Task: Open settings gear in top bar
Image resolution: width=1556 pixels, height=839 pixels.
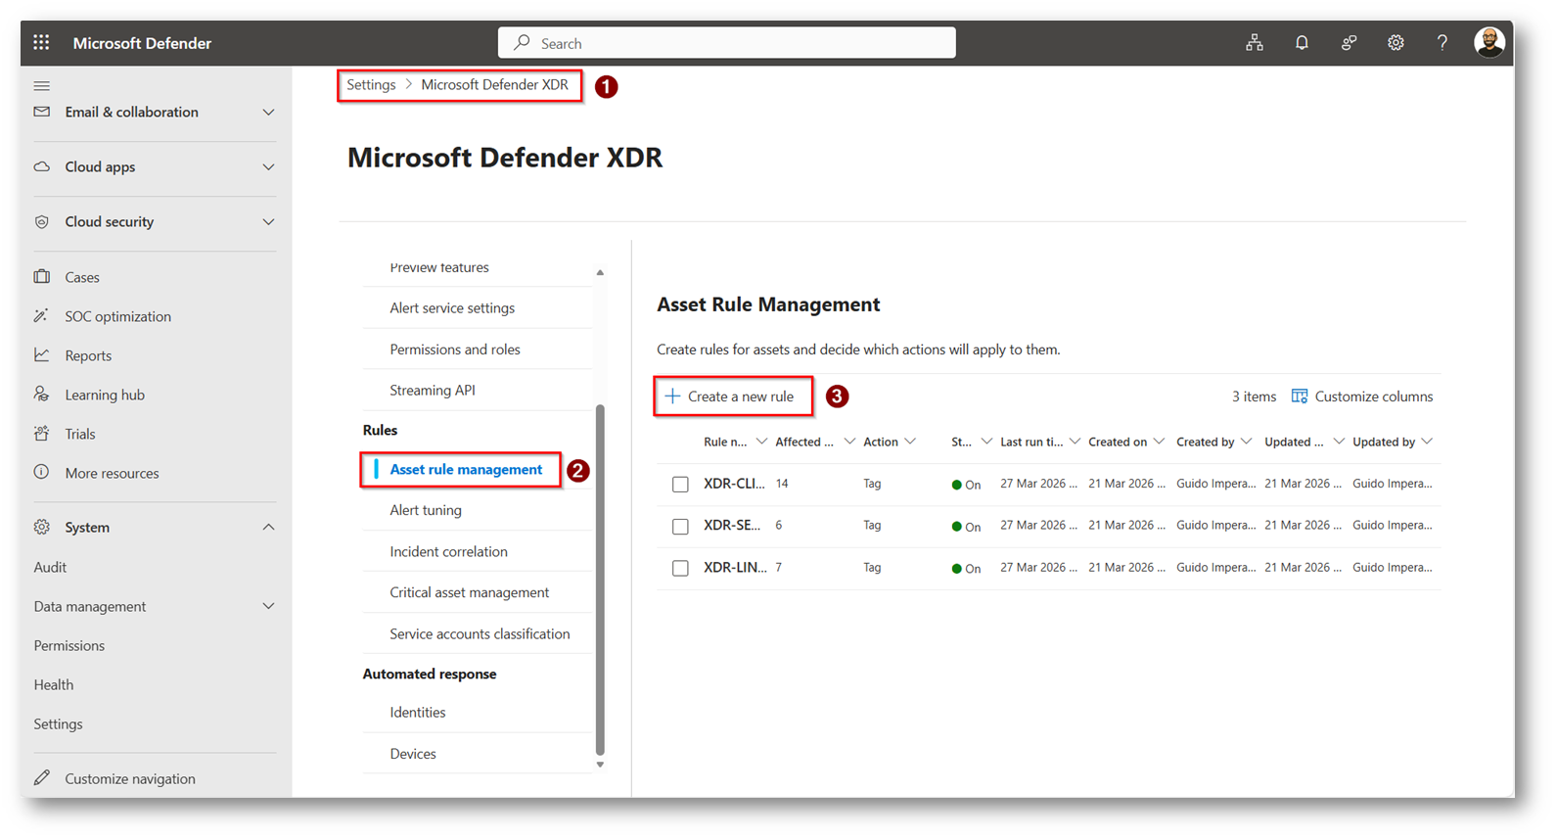Action: click(1396, 42)
